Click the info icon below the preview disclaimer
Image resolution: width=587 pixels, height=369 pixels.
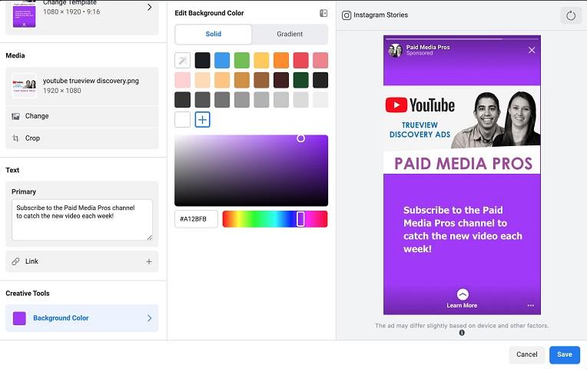tap(462, 333)
